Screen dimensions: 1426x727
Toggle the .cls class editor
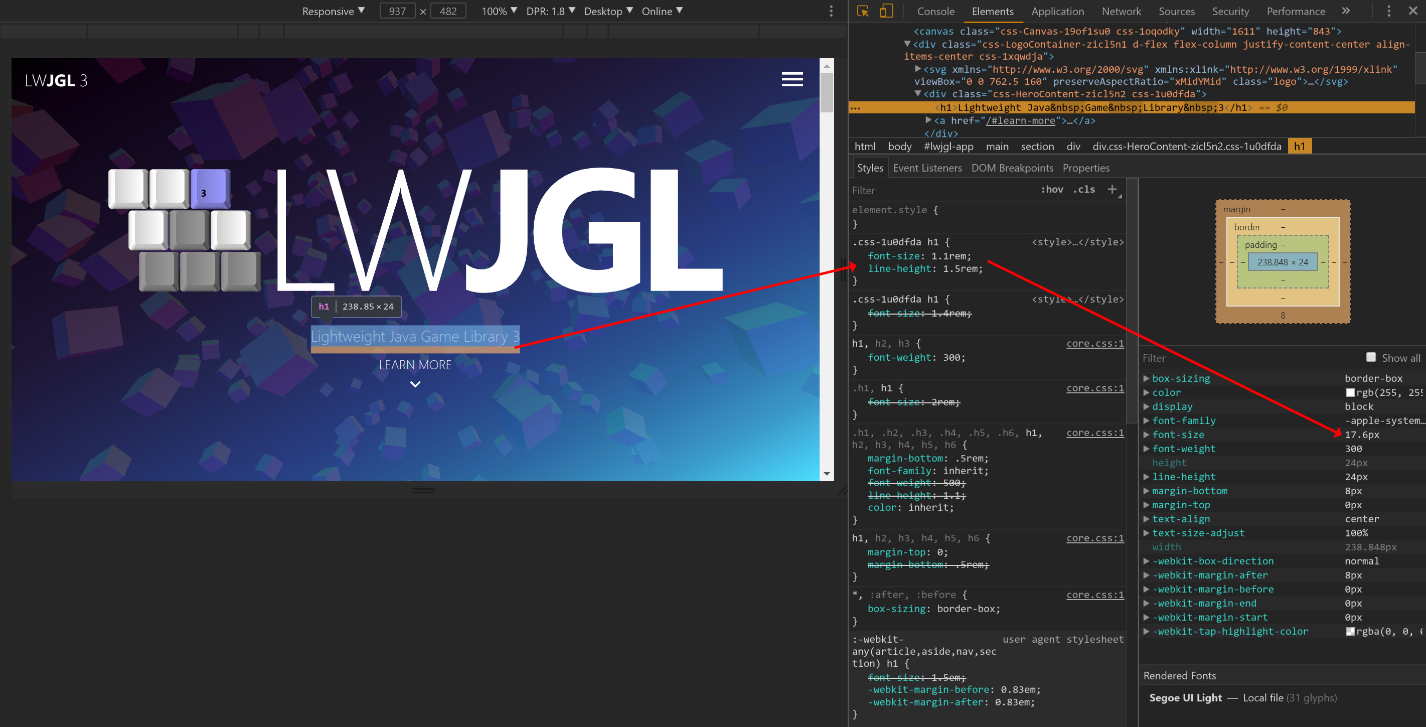1084,189
